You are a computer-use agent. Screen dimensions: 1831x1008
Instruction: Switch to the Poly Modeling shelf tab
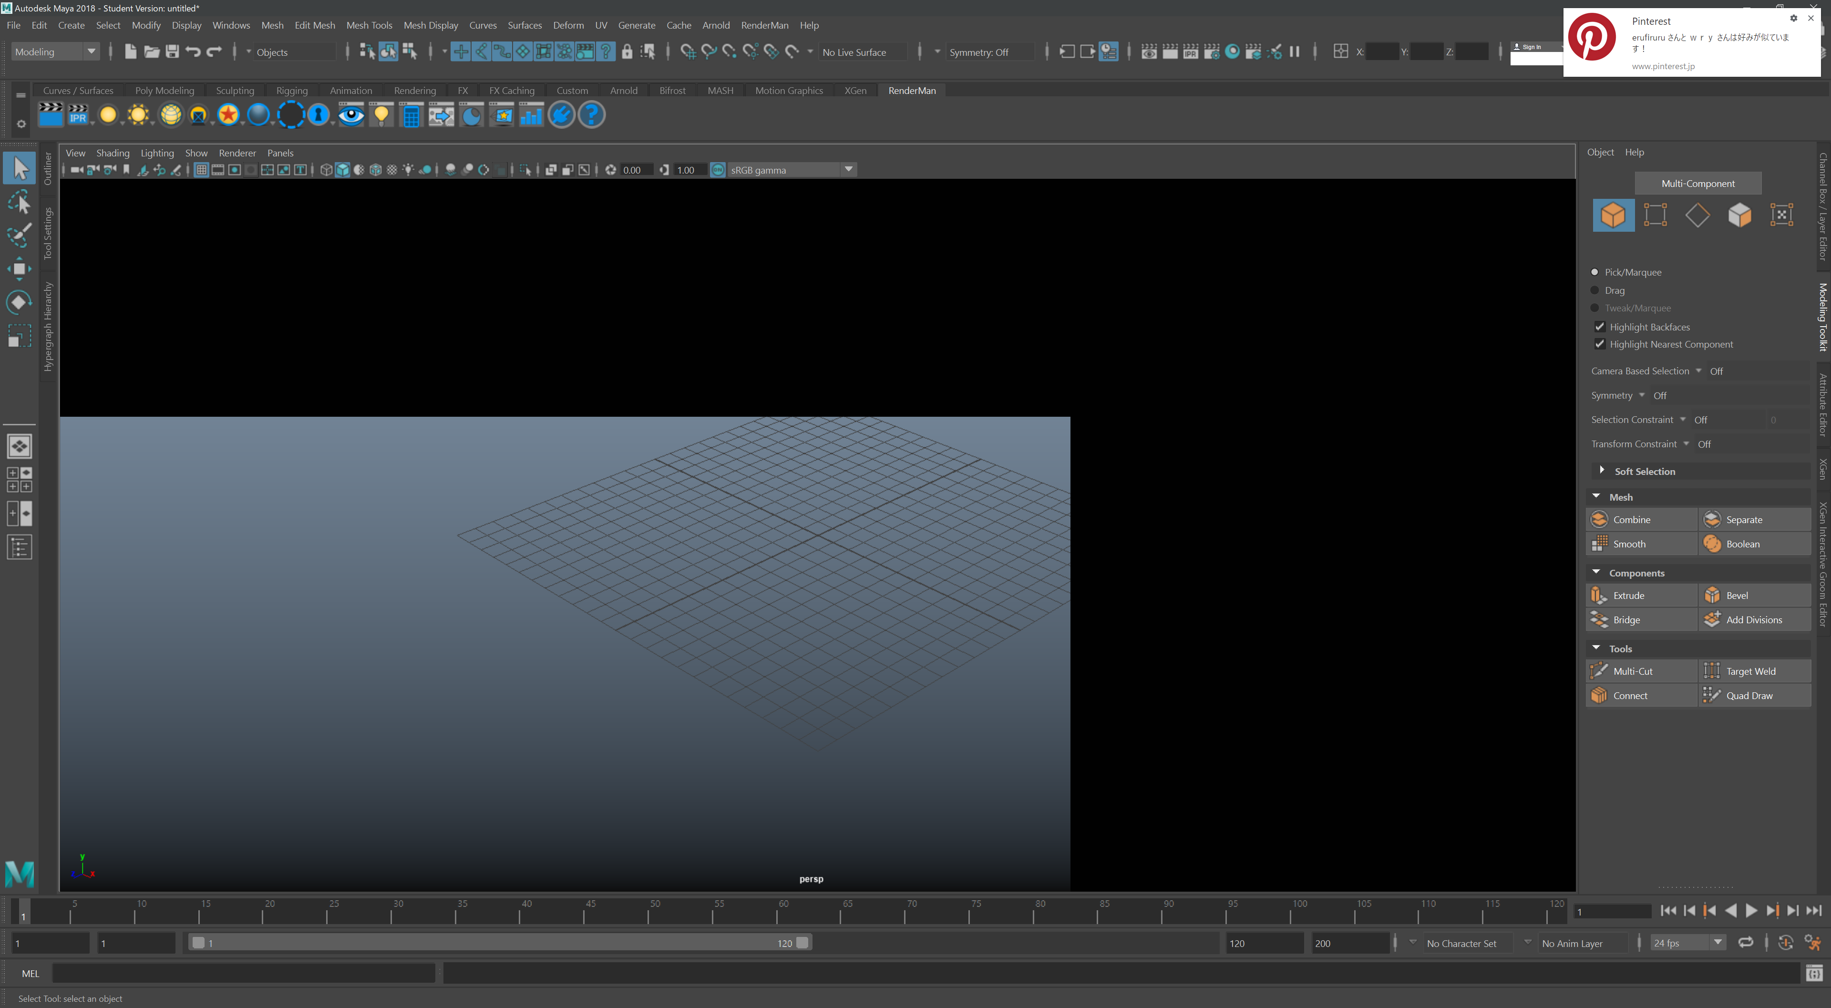click(164, 90)
